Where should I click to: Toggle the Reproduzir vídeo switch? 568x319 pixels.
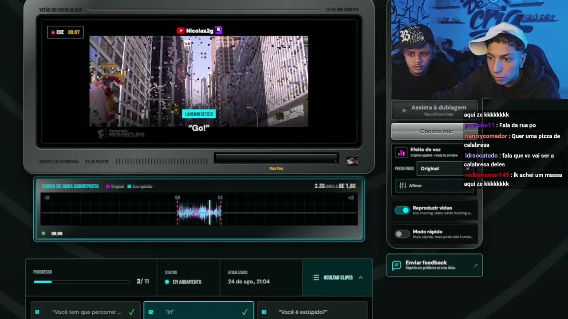[402, 210]
